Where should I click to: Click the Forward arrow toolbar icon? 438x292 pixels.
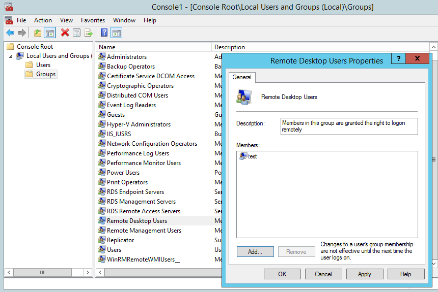(x=22, y=33)
